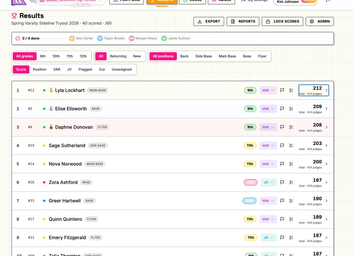Cut Emery Fitzgerald with scissors icon

click(291, 238)
